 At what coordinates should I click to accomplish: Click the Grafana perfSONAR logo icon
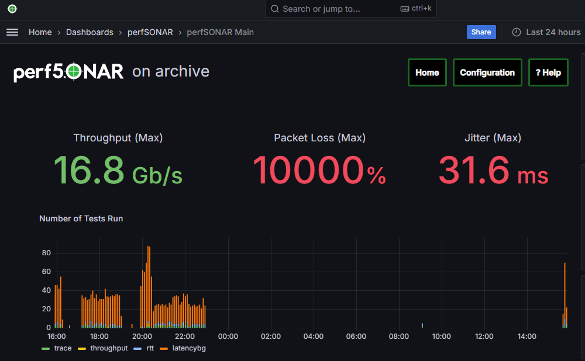point(12,9)
